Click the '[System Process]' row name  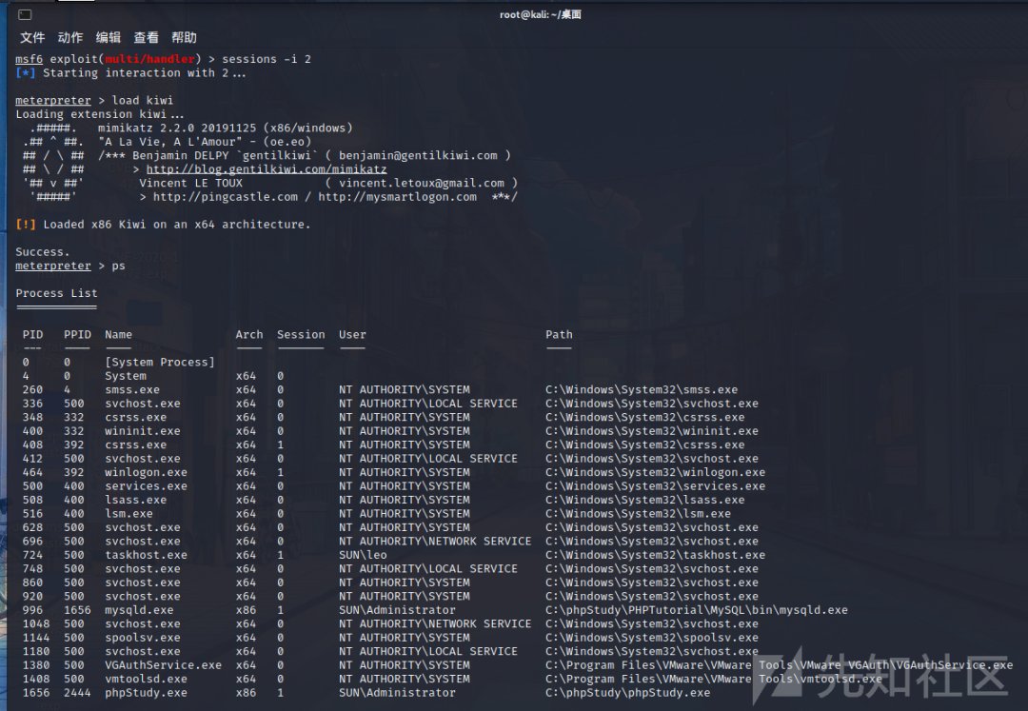(x=160, y=362)
